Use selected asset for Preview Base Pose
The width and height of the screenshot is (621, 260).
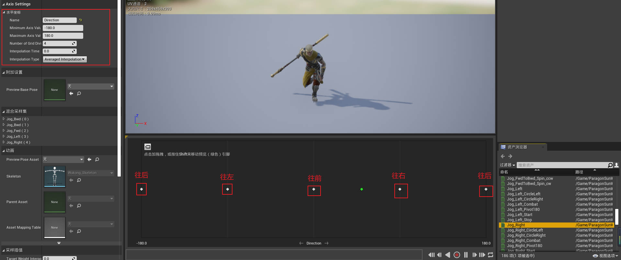[71, 93]
